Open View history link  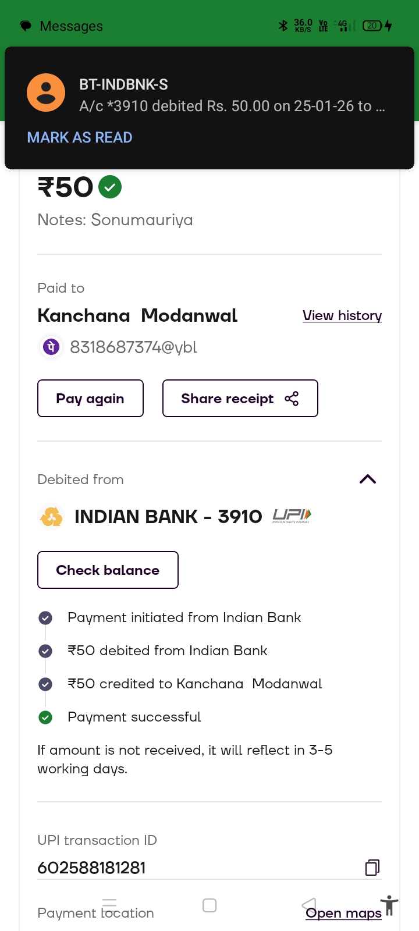(x=342, y=315)
